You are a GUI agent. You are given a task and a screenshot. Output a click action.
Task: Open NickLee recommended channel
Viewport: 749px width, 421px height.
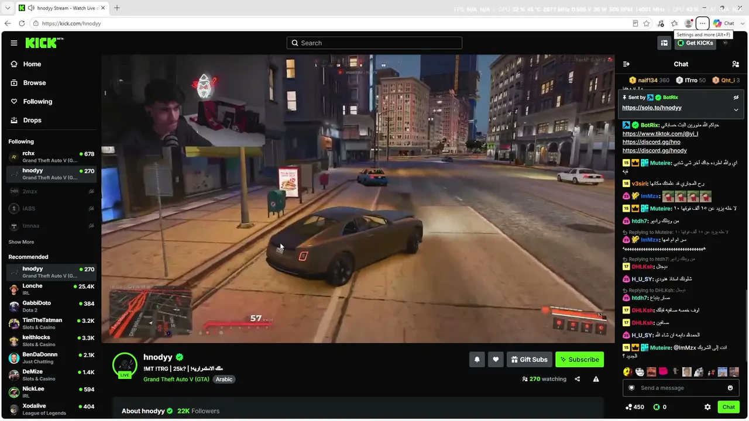pos(51,392)
